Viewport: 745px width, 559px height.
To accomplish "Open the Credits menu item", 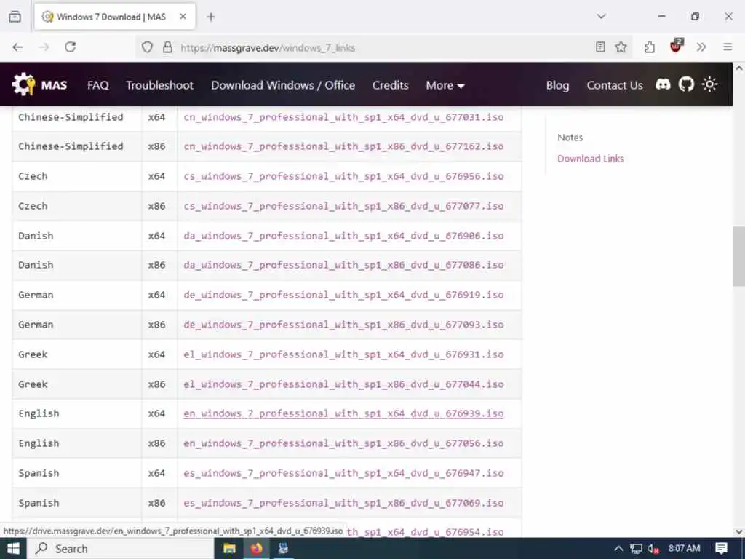I will point(390,85).
